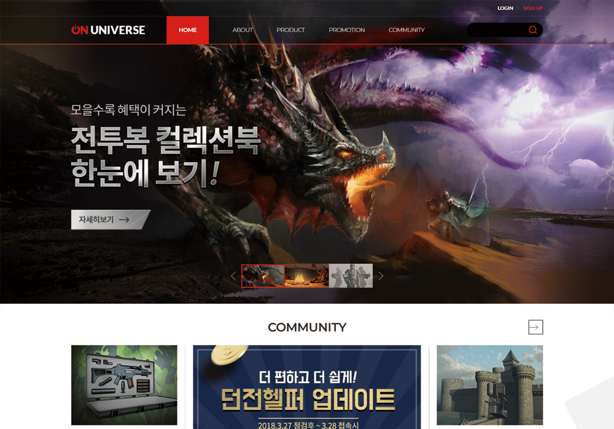Select the campfire slide thumbnail
This screenshot has height=429, width=614.
tap(307, 276)
